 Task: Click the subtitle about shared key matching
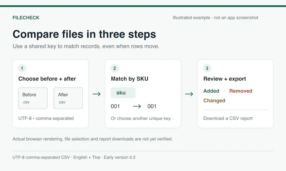coord(86,46)
